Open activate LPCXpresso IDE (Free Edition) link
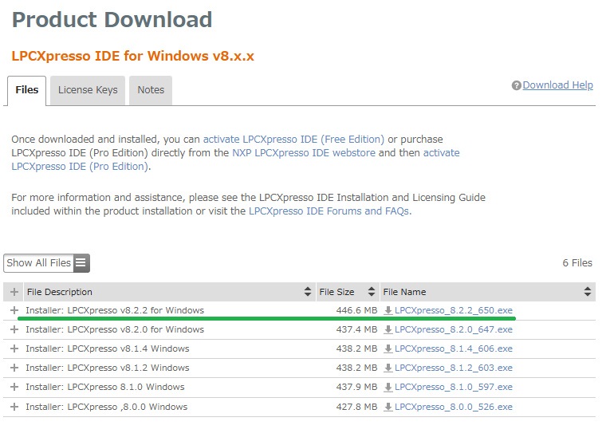The image size is (610, 445). click(x=293, y=140)
